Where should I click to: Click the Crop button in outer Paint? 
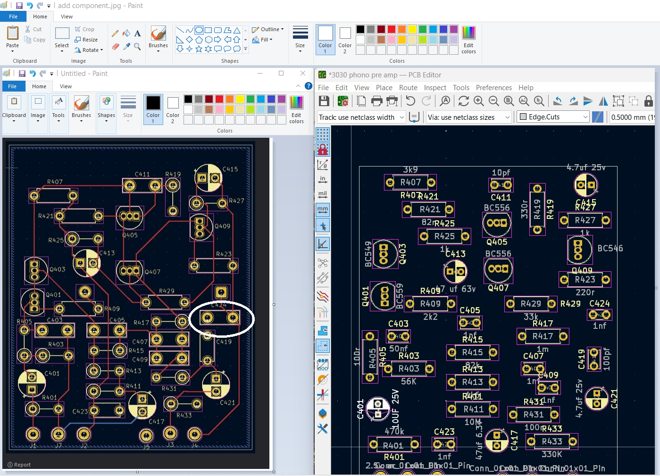[84, 29]
